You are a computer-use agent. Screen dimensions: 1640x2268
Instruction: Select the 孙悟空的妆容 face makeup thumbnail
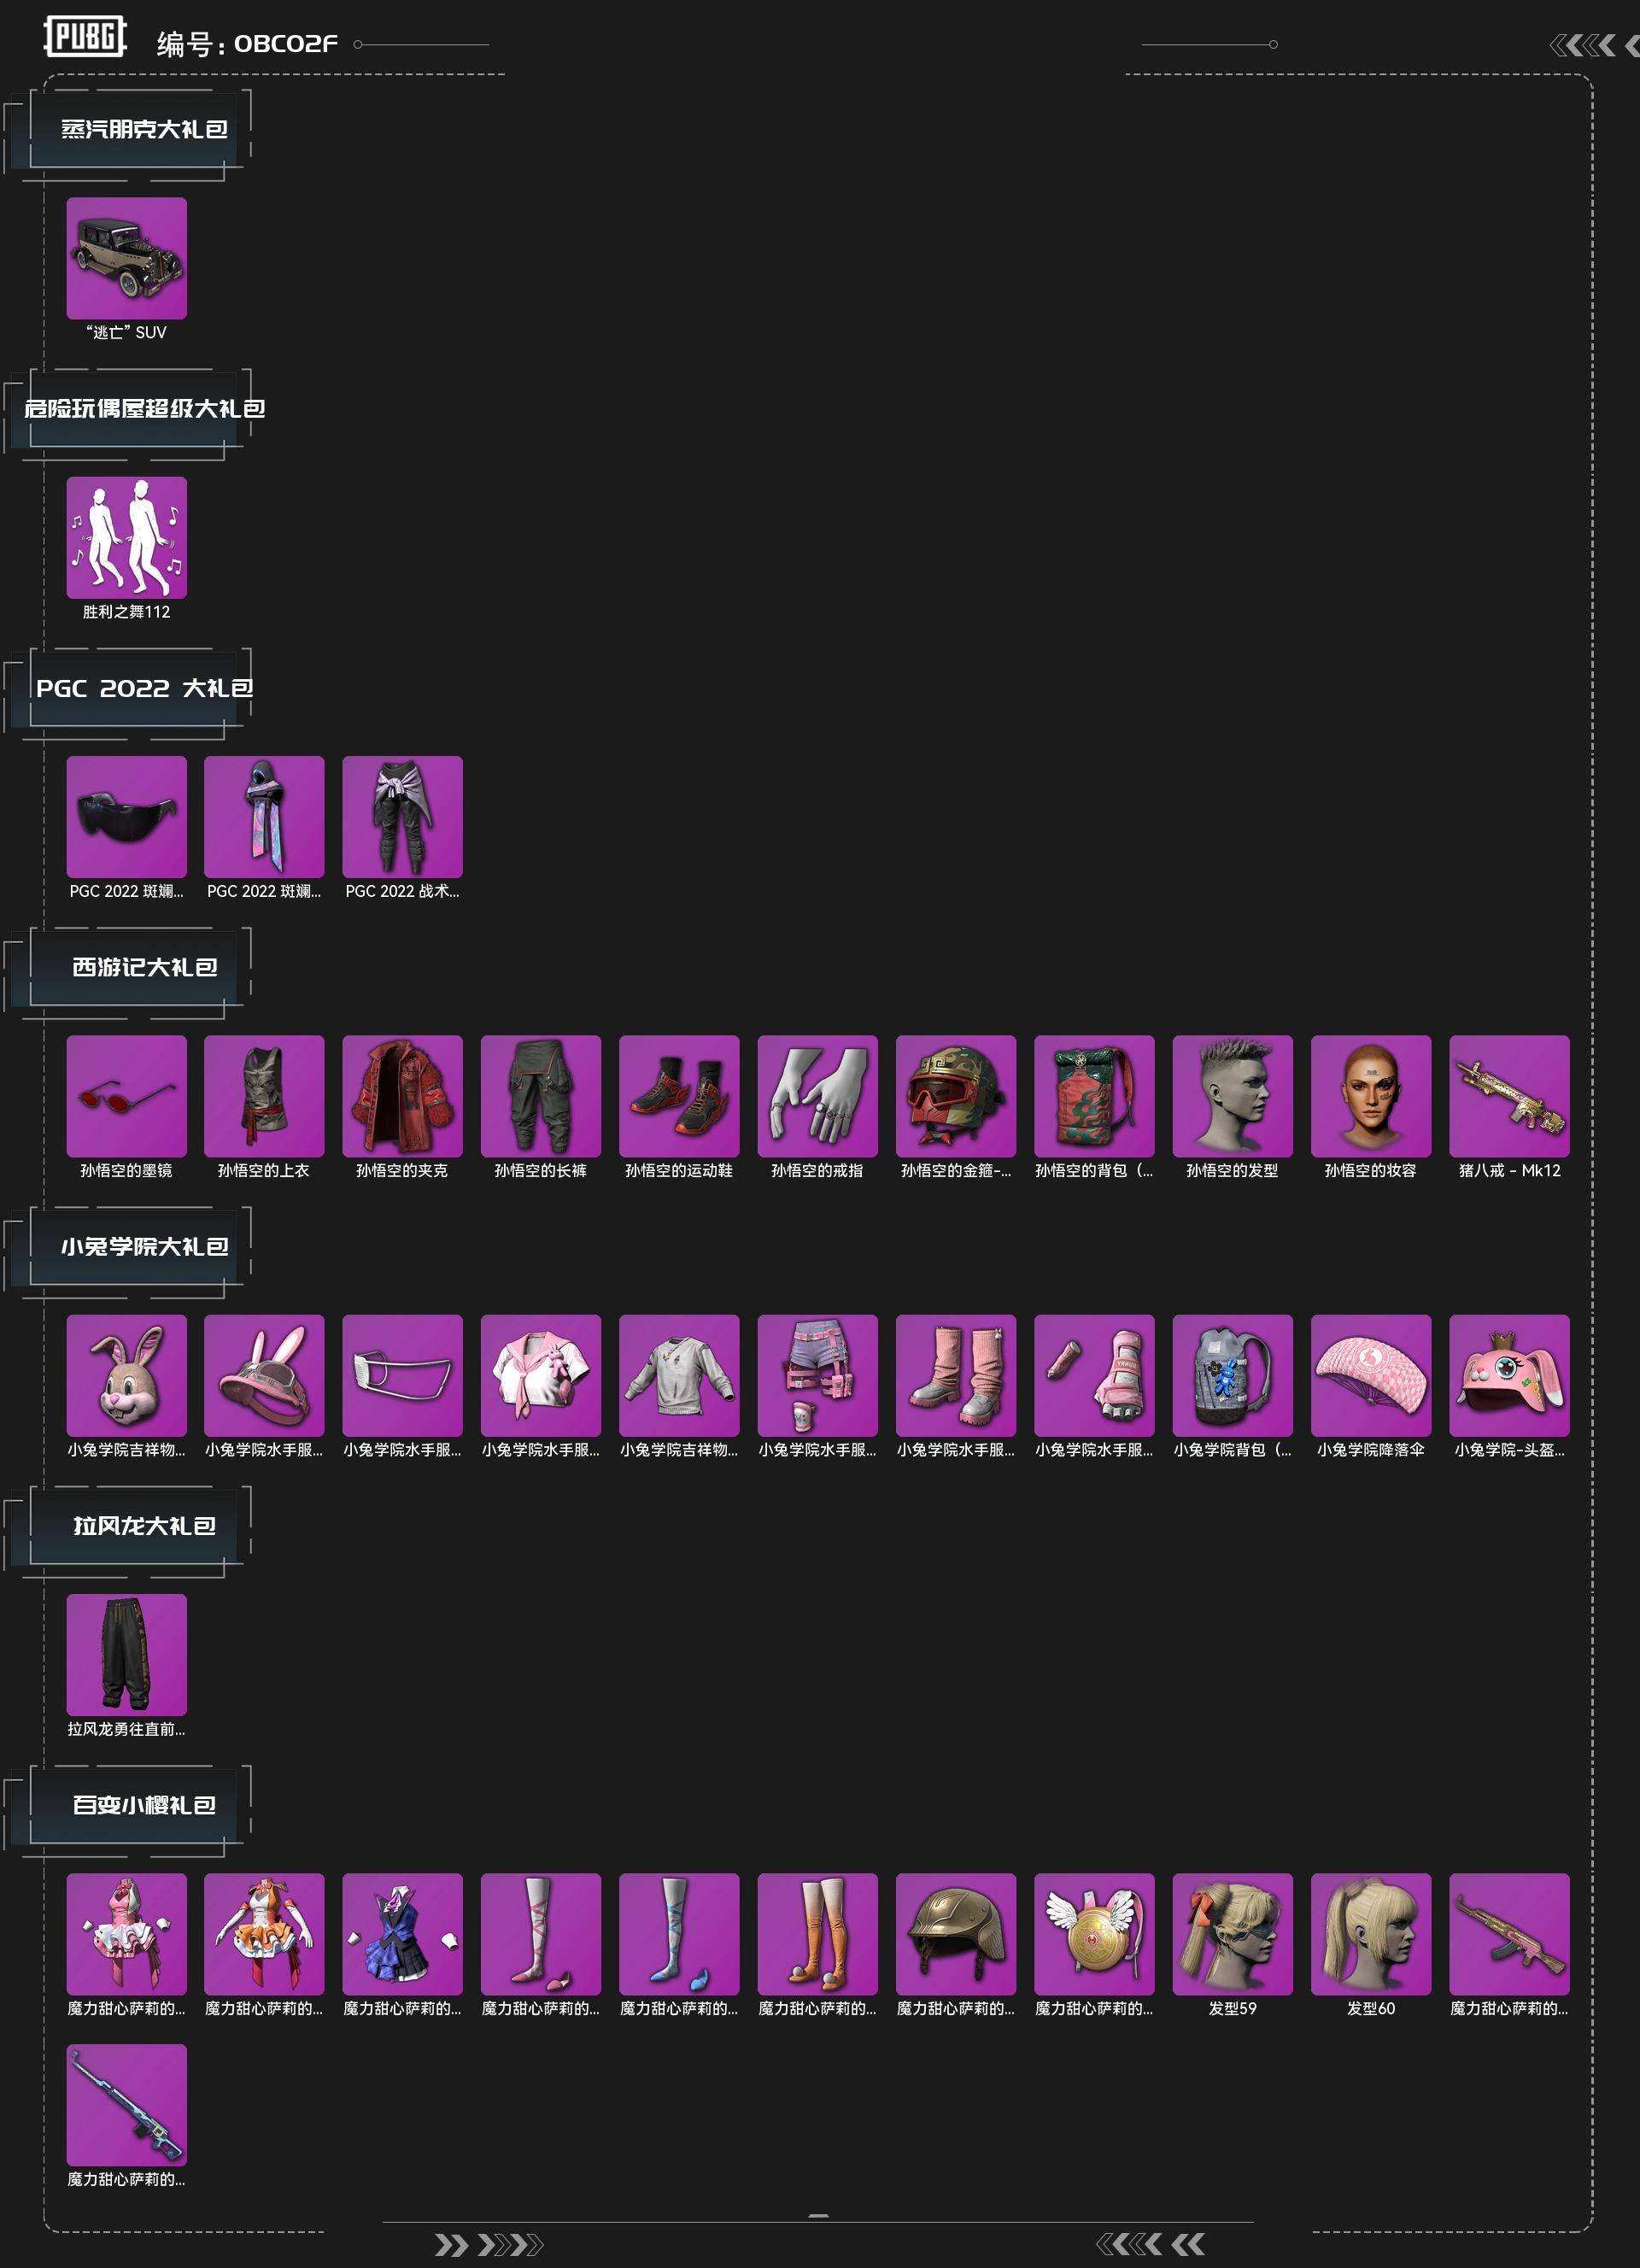tap(1371, 1096)
